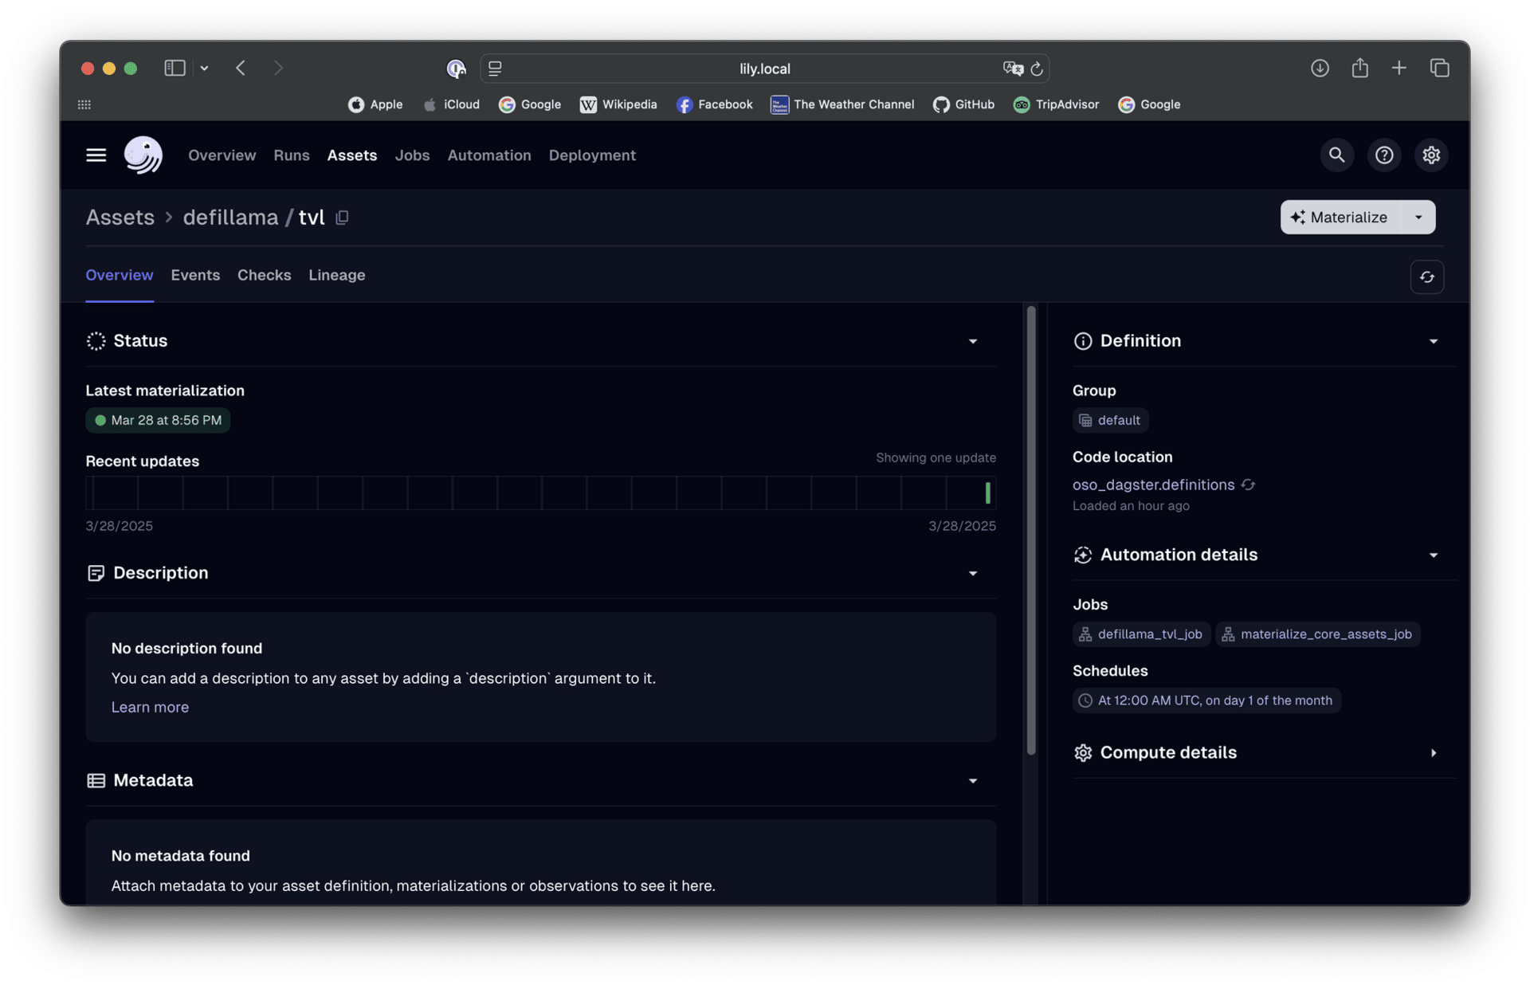Open the iCloud bookmark
The height and width of the screenshot is (985, 1530).
451,104
